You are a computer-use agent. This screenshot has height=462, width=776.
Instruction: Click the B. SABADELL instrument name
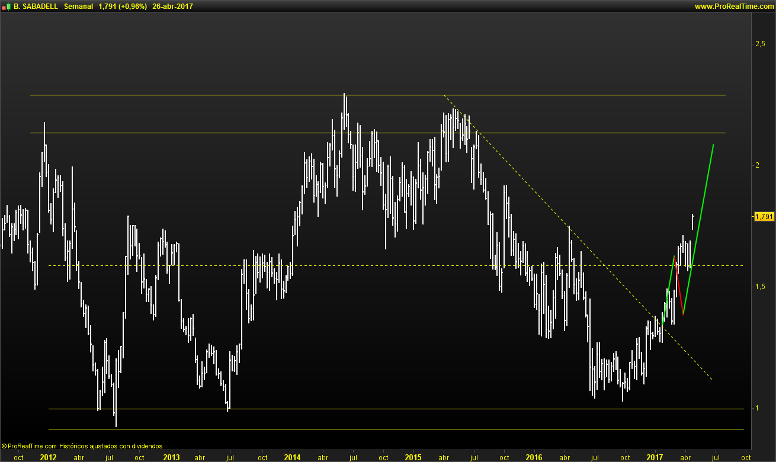(x=35, y=7)
